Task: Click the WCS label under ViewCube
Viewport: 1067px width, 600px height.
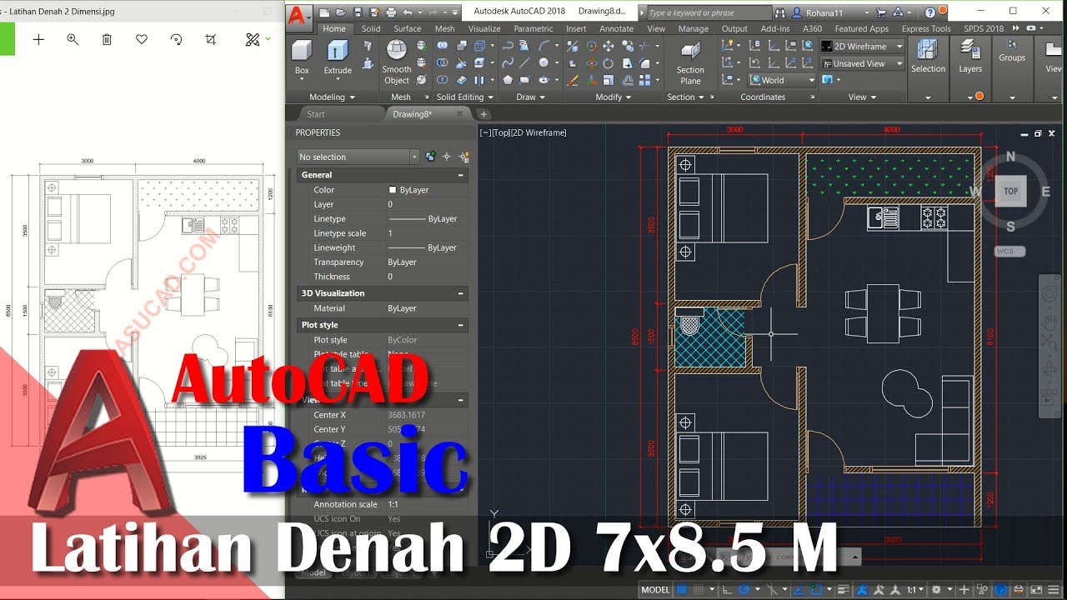Action: click(1009, 252)
